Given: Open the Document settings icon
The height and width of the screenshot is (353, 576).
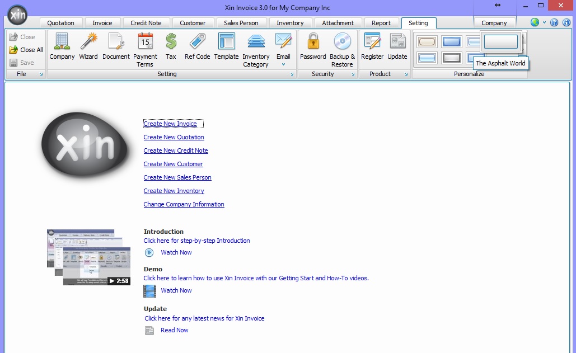Looking at the screenshot, I should [116, 46].
